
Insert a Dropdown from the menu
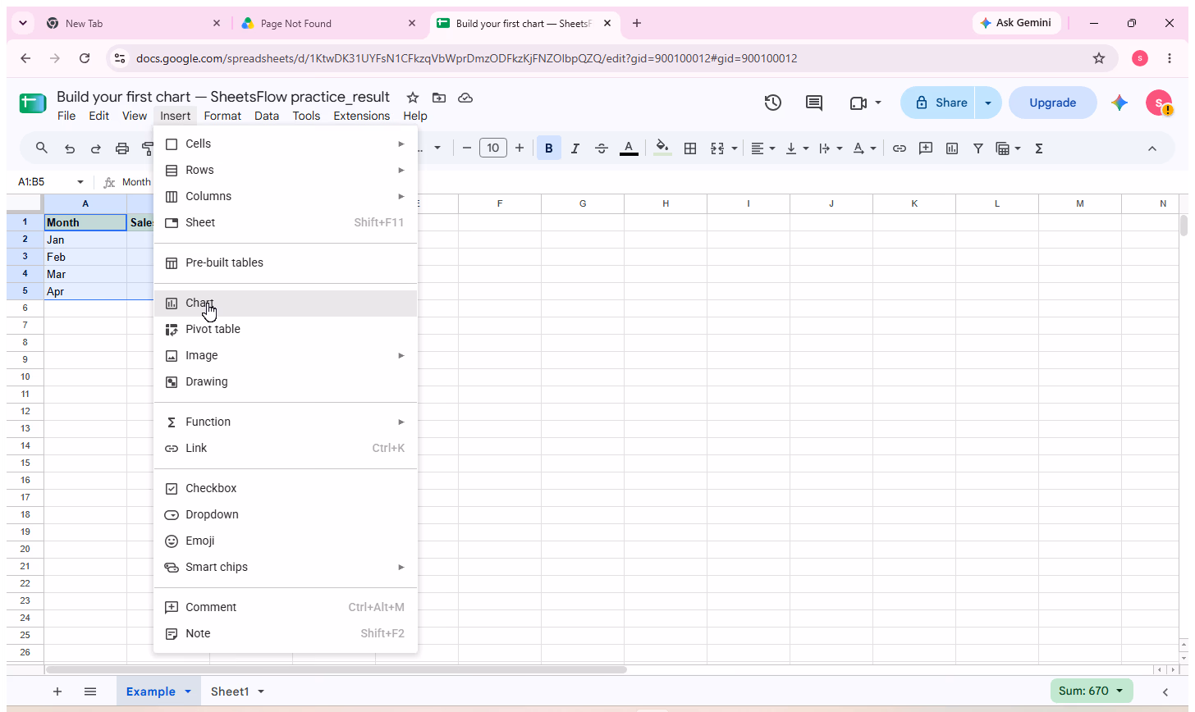[286, 514]
